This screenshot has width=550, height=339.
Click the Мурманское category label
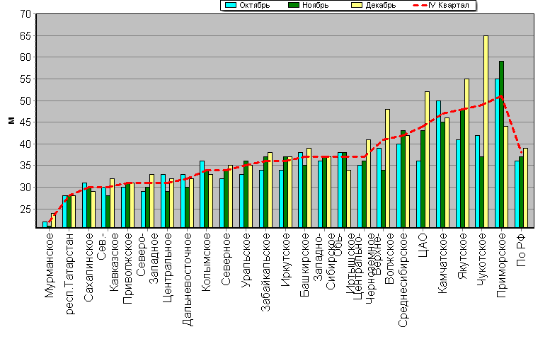[x=50, y=265]
